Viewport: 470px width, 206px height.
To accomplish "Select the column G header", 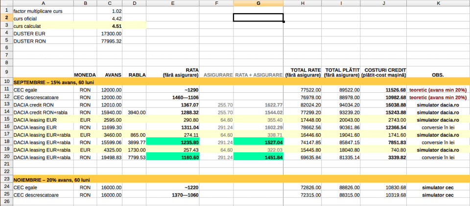I will pyautogui.click(x=258, y=3).
